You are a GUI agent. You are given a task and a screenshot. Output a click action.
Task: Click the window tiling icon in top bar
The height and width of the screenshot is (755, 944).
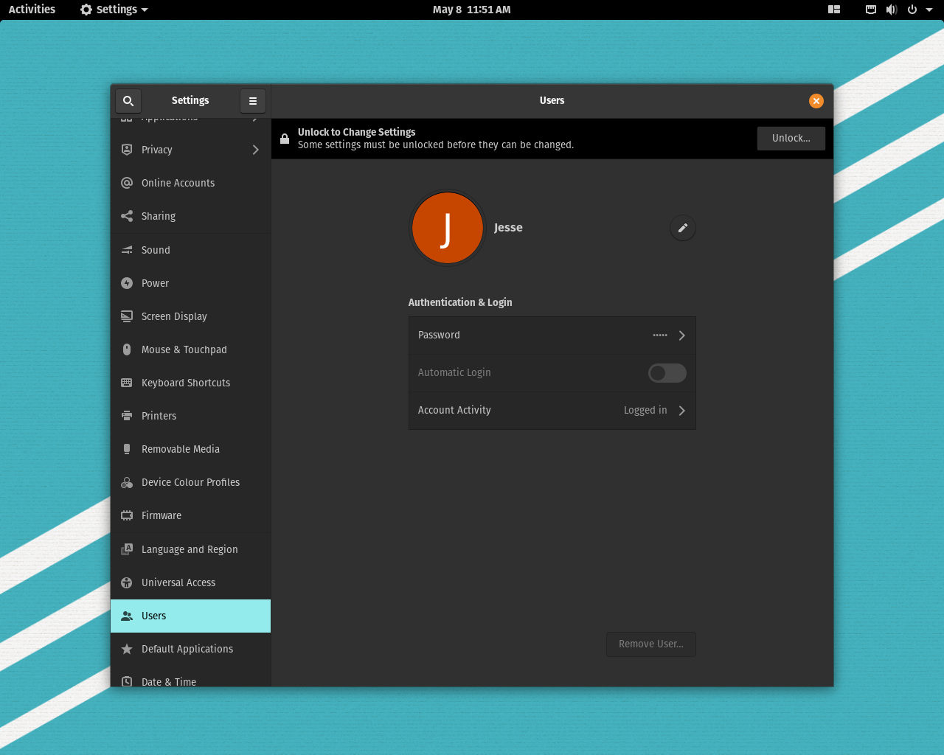point(834,10)
